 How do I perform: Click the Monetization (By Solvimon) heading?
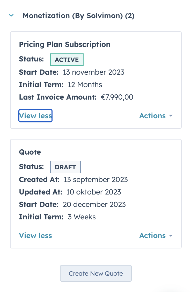click(78, 16)
